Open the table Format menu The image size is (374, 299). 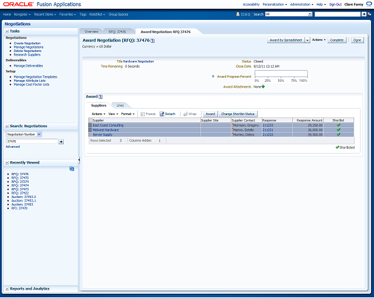pos(128,114)
